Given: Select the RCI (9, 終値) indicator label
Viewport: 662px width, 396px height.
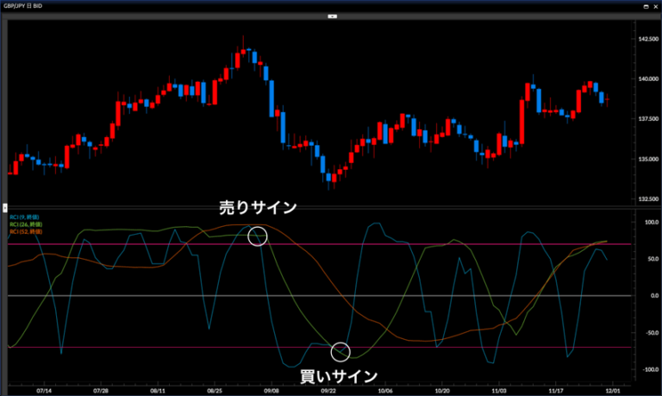Looking at the screenshot, I should coord(26,218).
